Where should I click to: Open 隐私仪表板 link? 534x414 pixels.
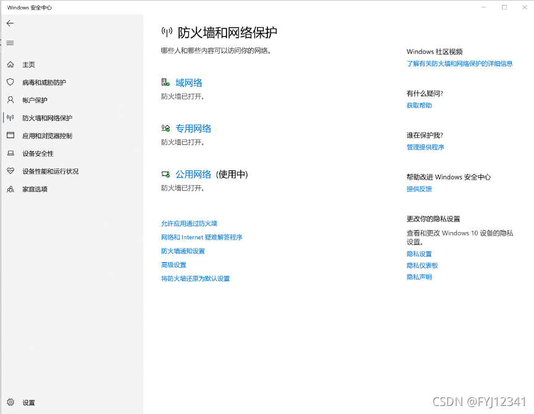(422, 265)
